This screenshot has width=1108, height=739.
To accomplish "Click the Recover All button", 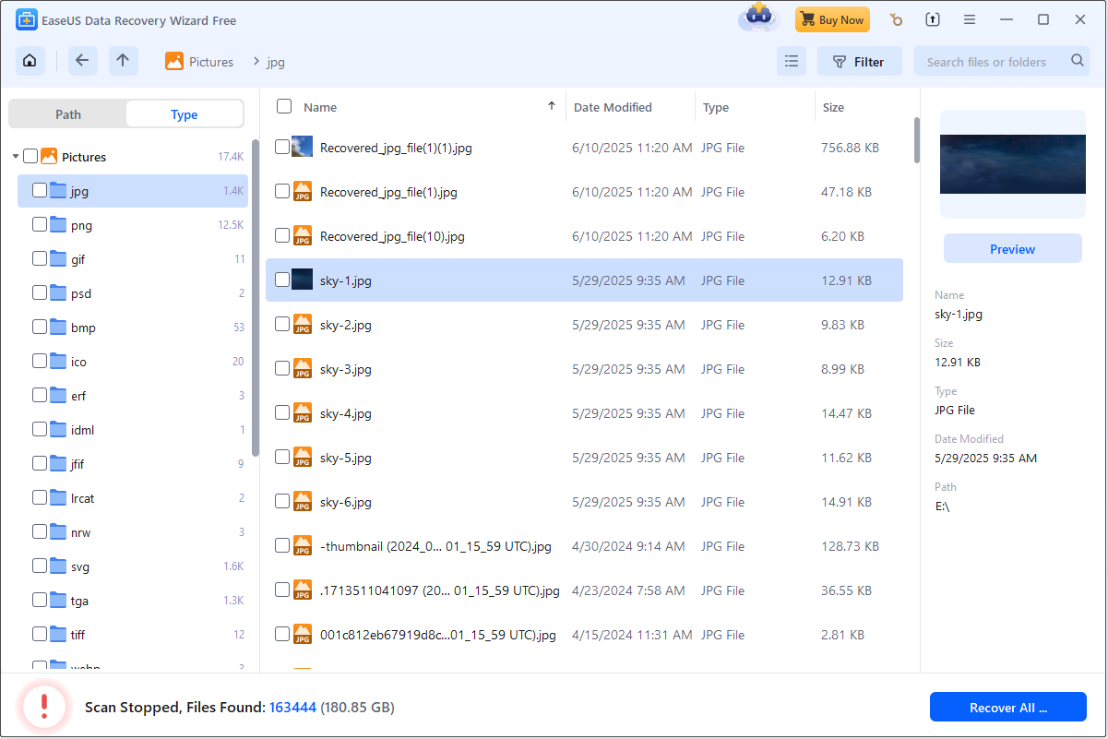I will [x=1008, y=708].
